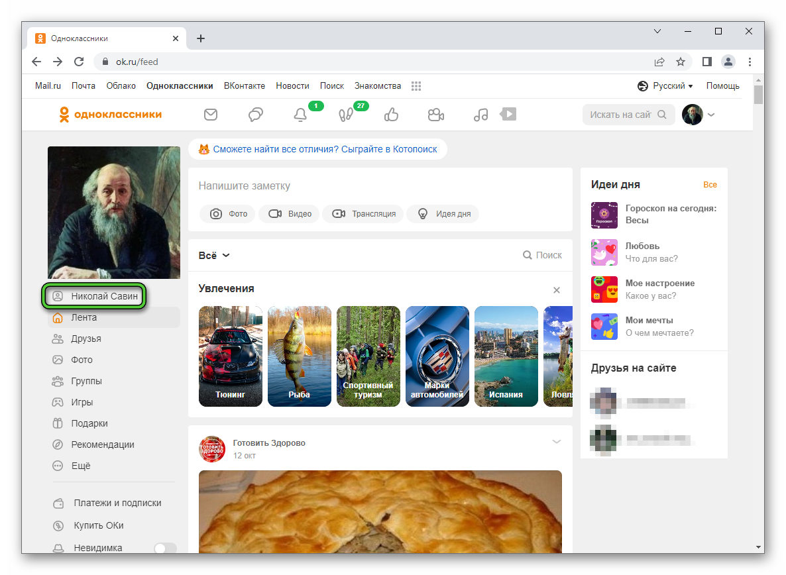Open Гороскоп на сегодня: Весы idea
Screen dimensions: 786x575
tap(653, 215)
